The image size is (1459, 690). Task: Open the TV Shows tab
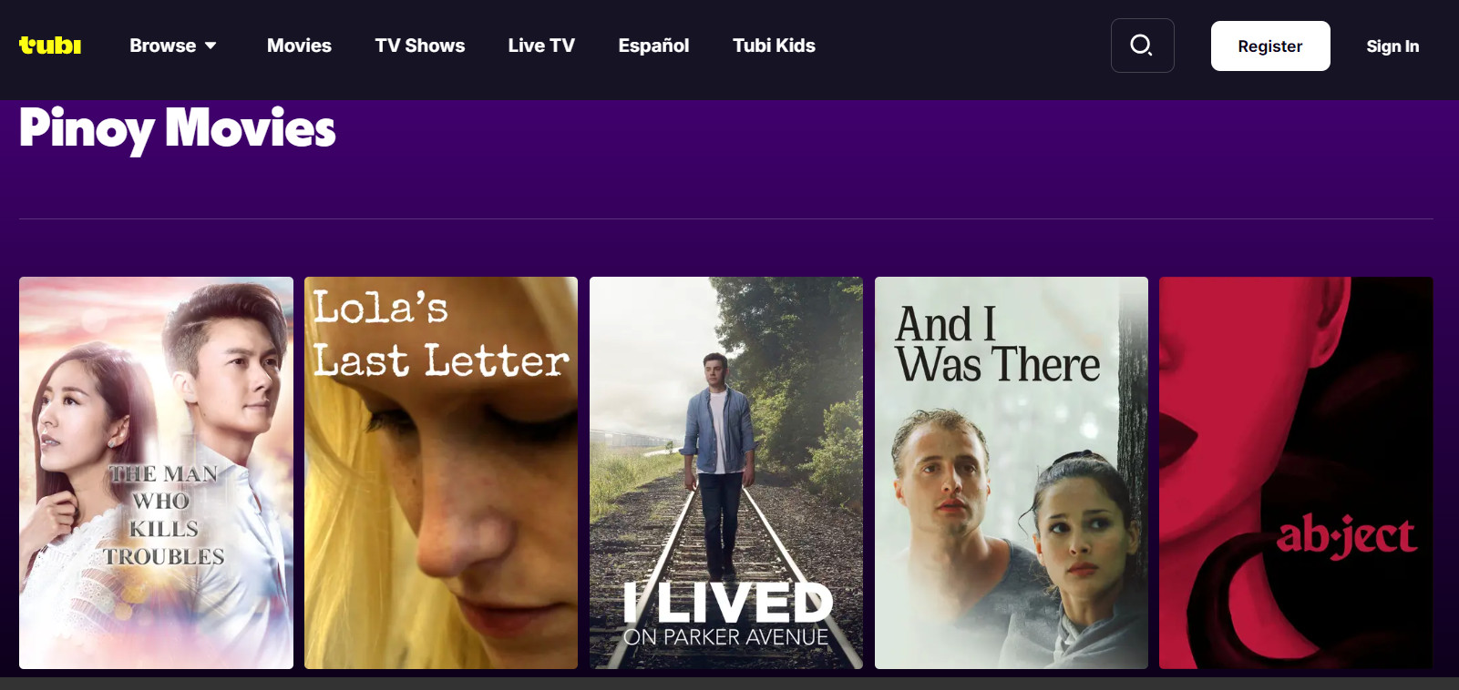[x=420, y=46]
